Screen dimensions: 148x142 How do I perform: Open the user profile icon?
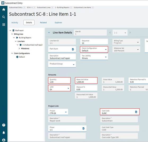[x=4, y=140]
